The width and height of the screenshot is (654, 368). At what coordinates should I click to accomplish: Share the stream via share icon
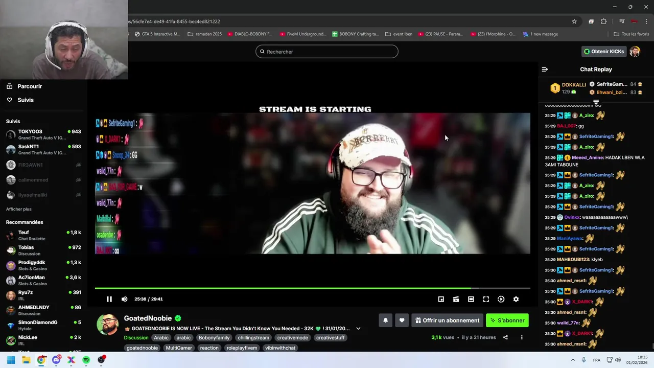point(505,337)
